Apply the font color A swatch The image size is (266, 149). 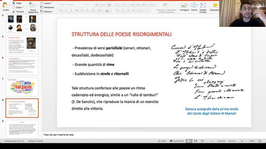[x=107, y=10]
